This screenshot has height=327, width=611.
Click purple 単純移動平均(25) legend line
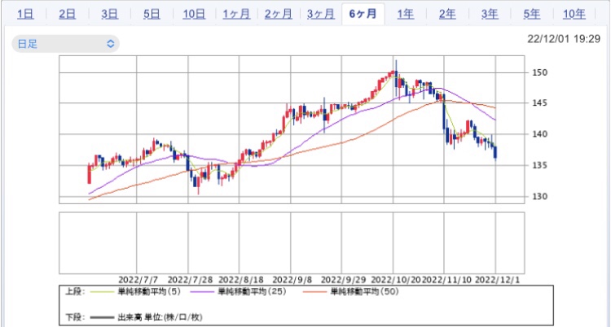coord(202,291)
